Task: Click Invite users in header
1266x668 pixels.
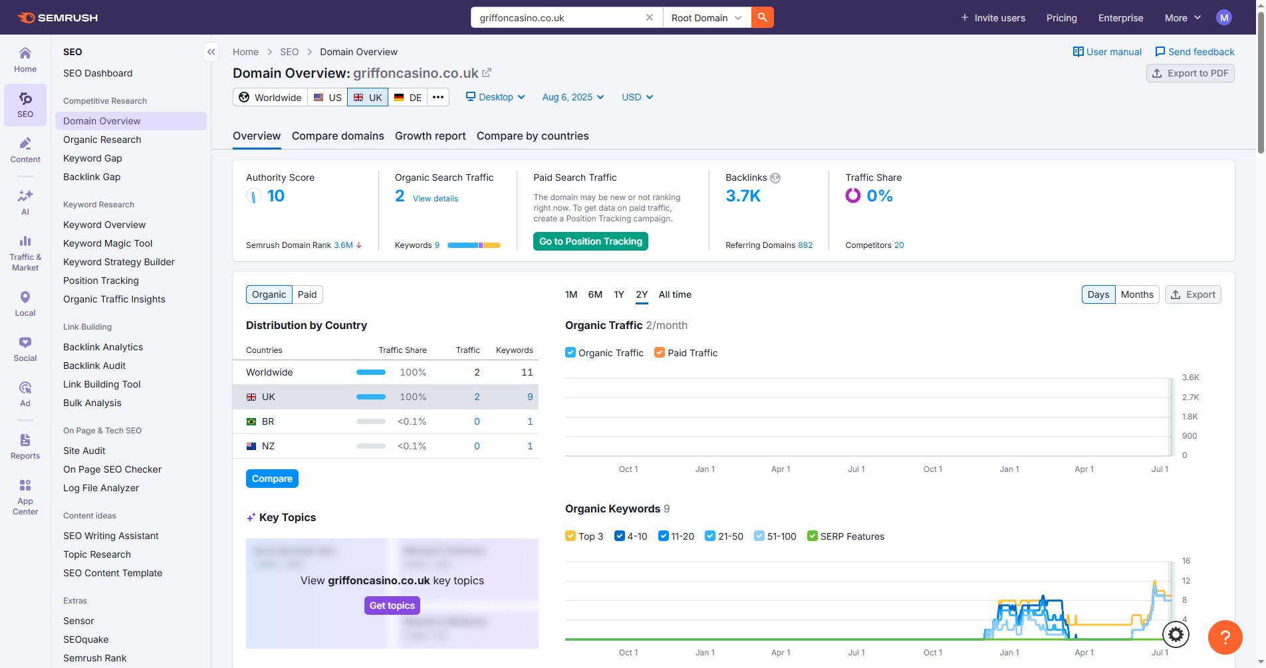Action: (993, 18)
